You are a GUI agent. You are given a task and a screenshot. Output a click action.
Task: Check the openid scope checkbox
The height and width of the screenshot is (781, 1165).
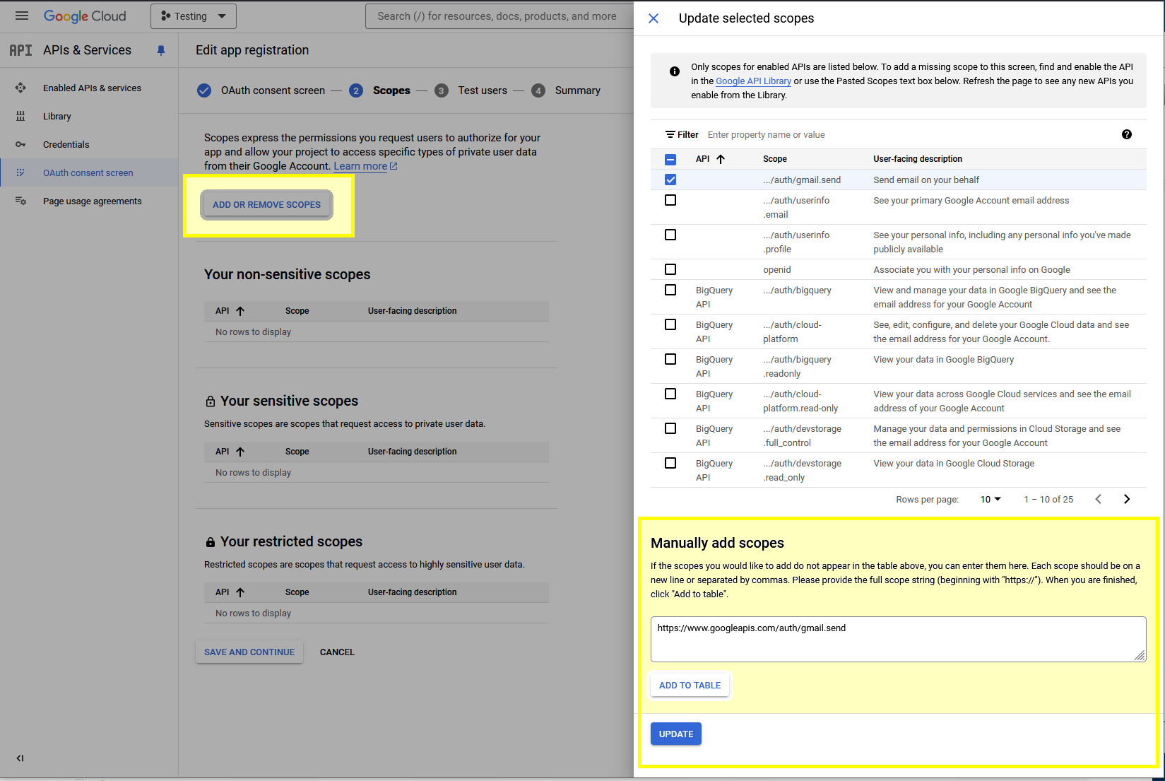(x=670, y=269)
